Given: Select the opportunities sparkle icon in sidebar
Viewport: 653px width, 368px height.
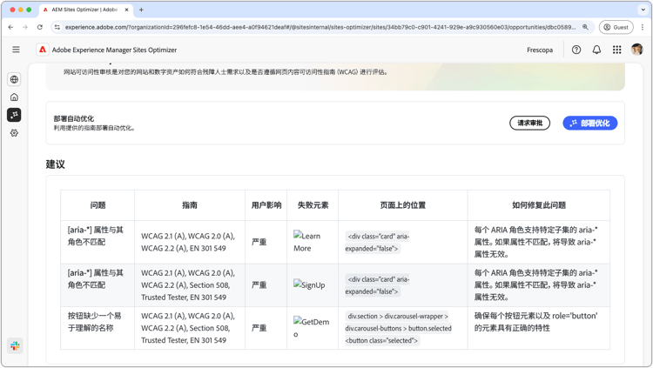Looking at the screenshot, I should pos(14,115).
